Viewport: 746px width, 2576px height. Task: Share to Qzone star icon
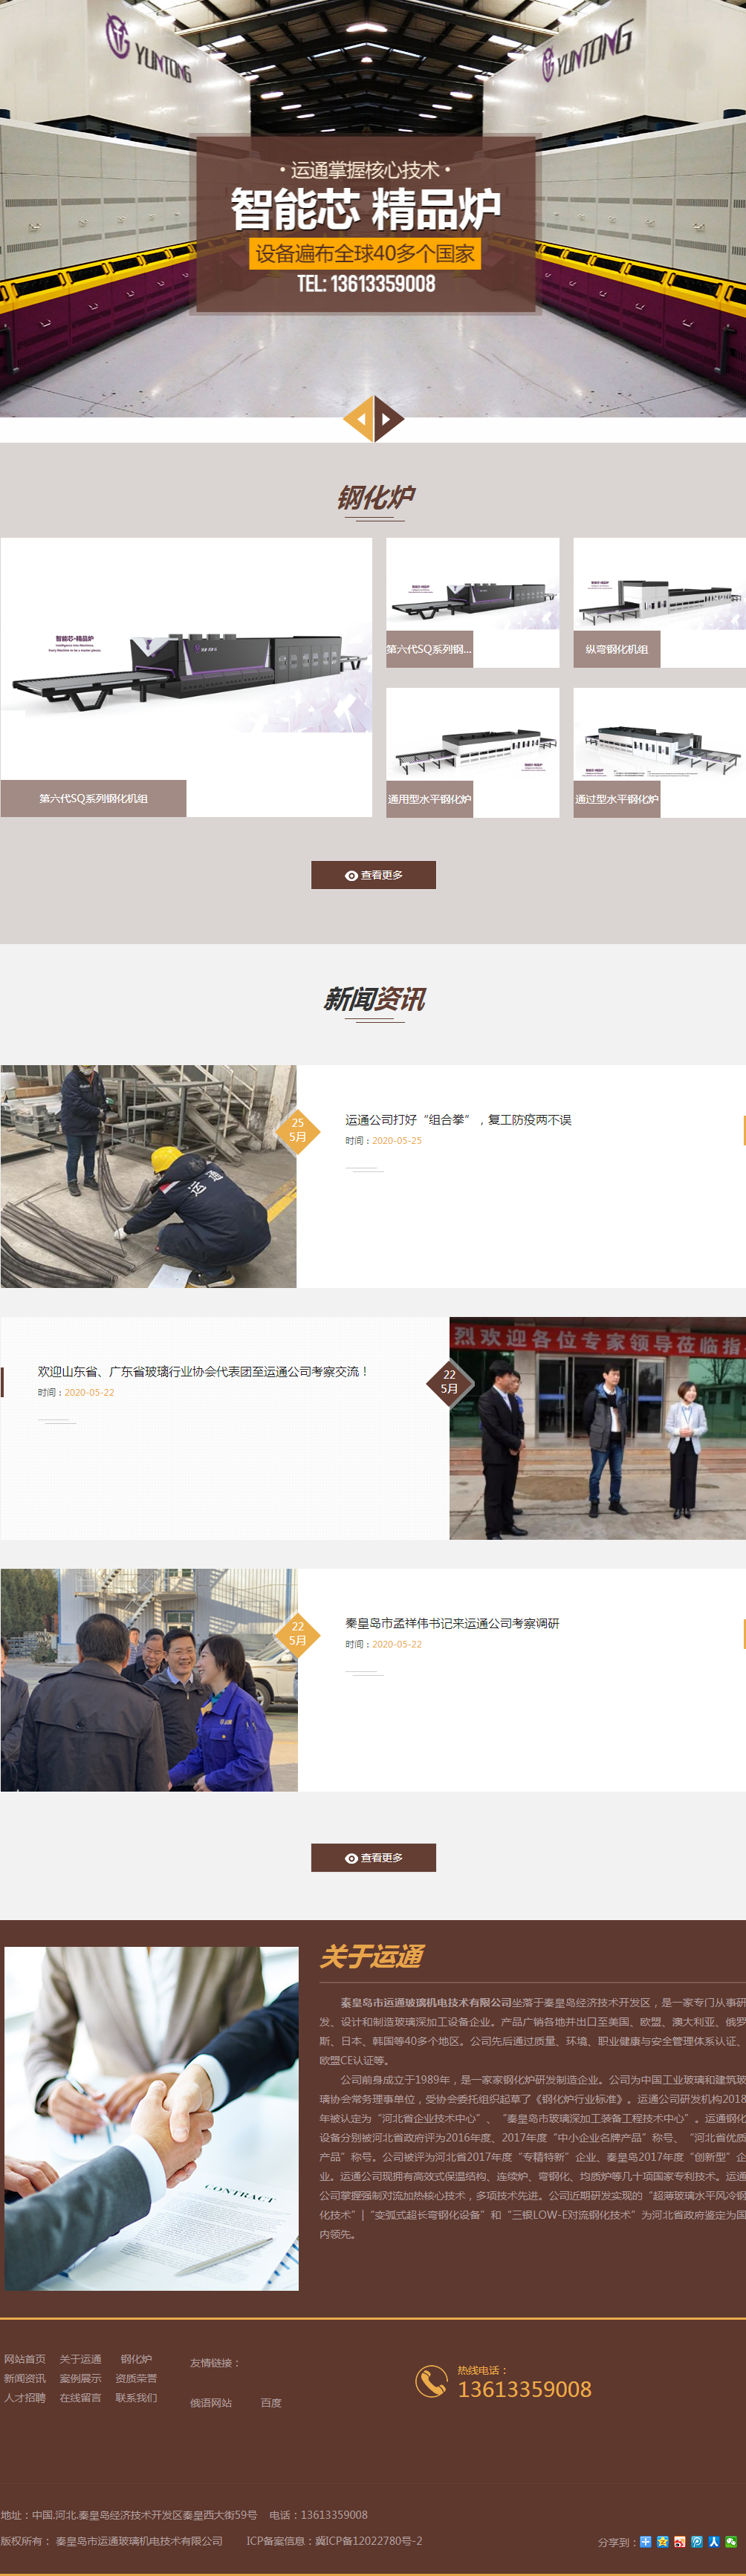(662, 2541)
